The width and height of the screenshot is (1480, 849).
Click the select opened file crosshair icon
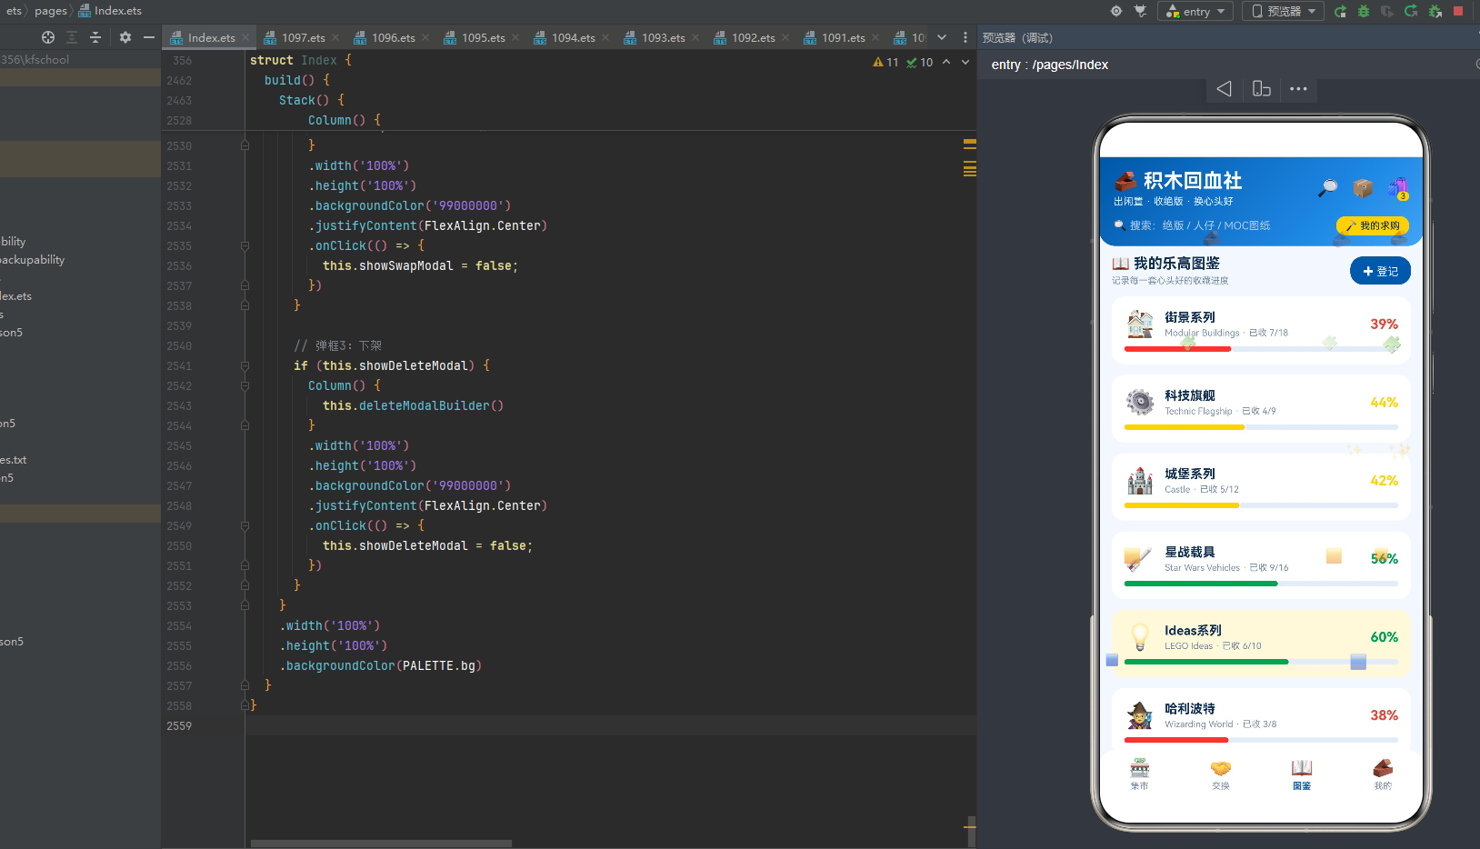pyautogui.click(x=48, y=37)
